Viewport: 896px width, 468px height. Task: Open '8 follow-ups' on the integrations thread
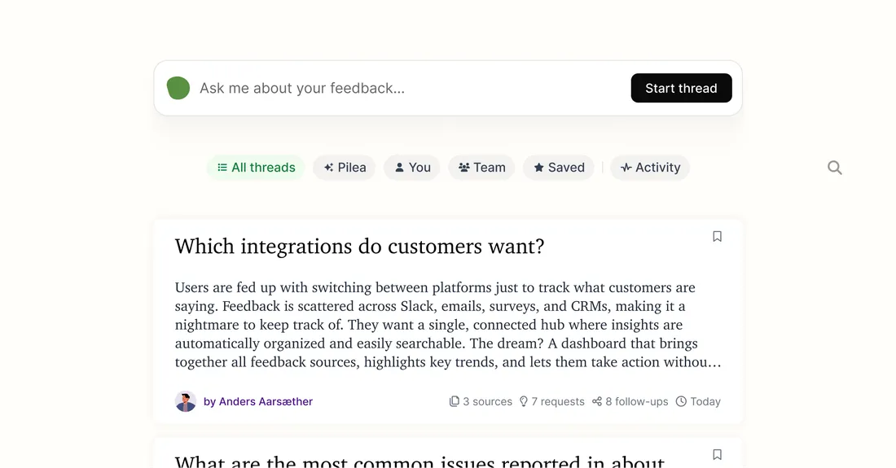[630, 401]
